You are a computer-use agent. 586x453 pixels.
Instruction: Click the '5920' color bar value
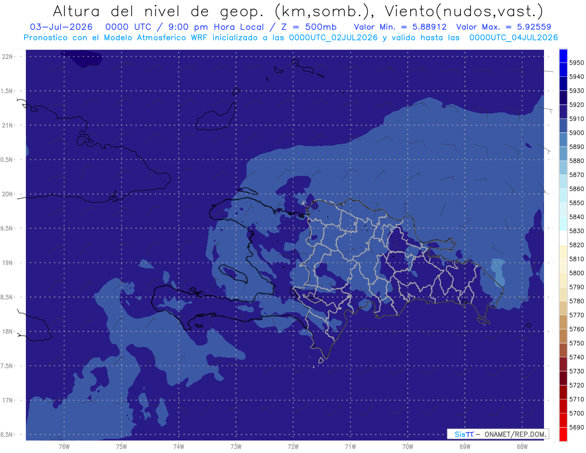click(576, 105)
